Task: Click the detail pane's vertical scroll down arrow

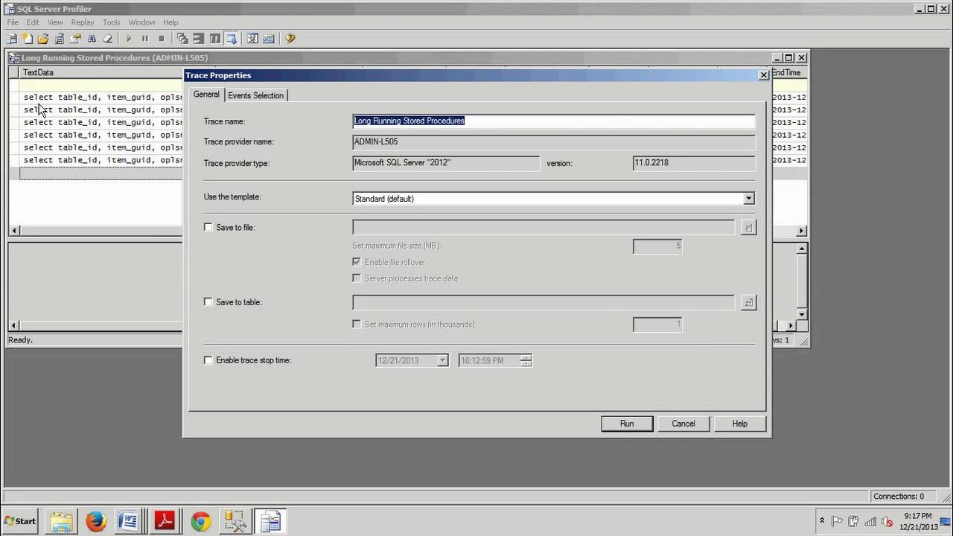Action: (802, 314)
